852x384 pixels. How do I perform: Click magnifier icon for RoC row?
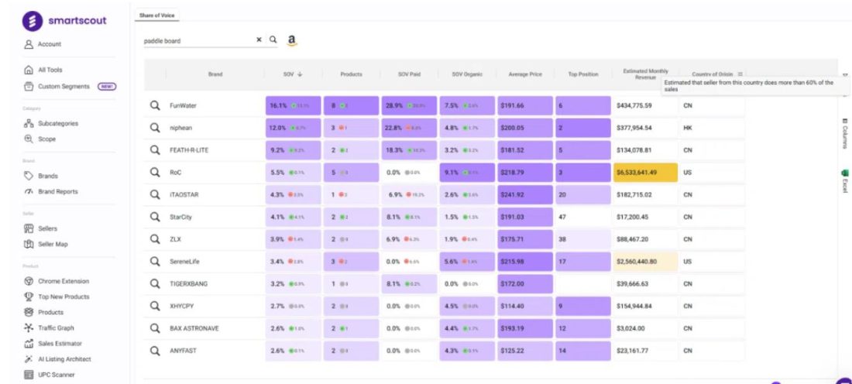tap(155, 172)
